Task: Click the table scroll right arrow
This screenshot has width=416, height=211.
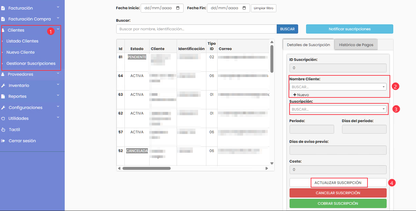Action: (267, 168)
